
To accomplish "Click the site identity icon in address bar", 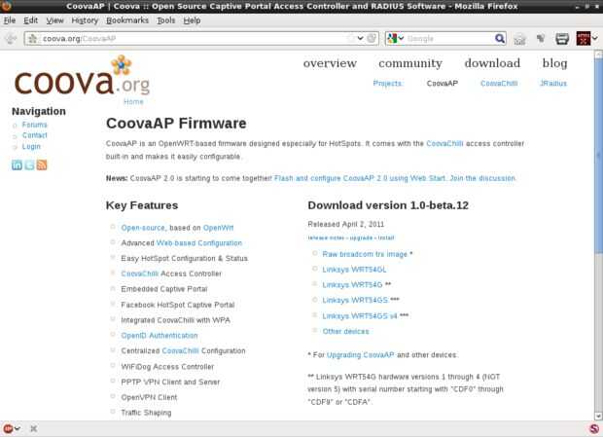I will pyautogui.click(x=33, y=39).
